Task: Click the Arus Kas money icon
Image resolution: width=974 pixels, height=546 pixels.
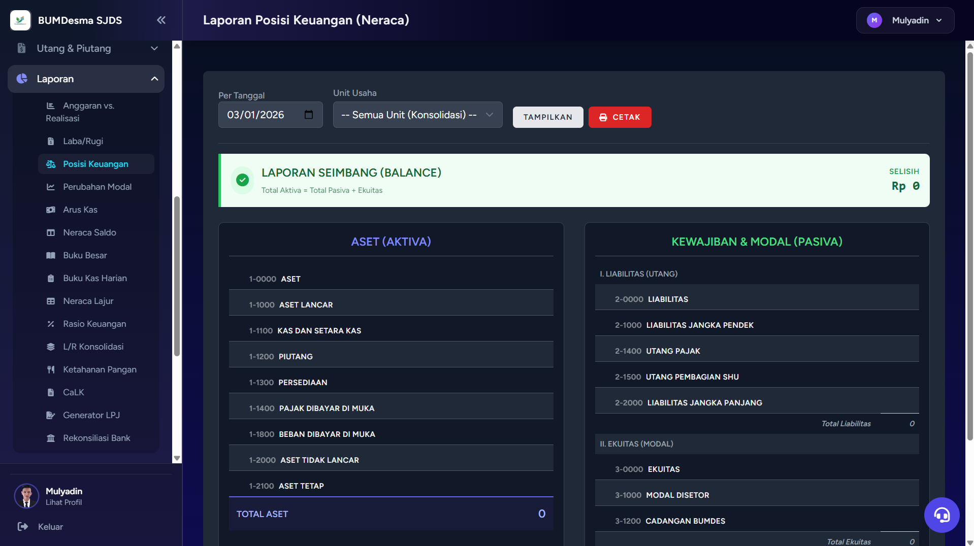Action: [51, 210]
